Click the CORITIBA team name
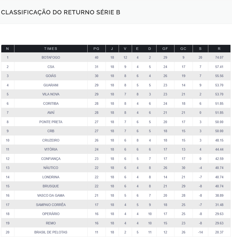232x239 pixels. [51, 104]
